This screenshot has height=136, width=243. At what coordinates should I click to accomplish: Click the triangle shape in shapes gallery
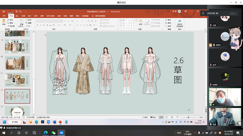click(124, 23)
